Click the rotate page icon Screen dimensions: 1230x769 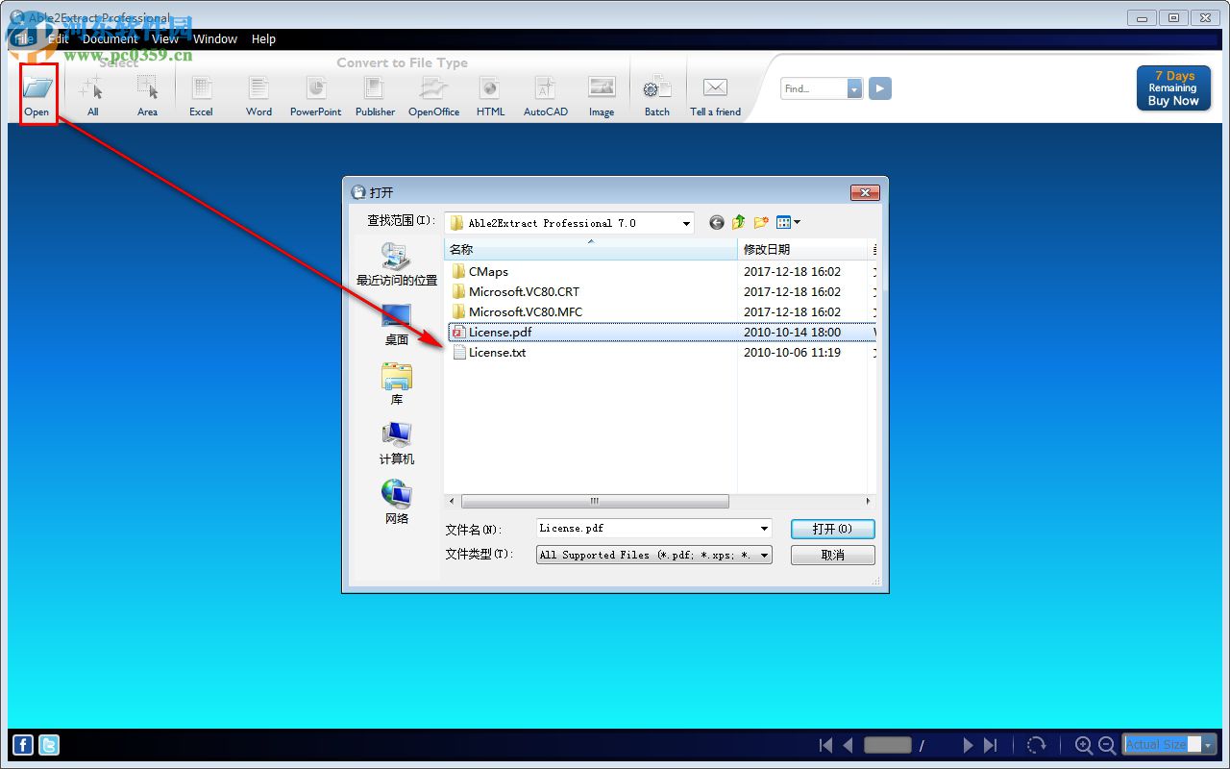coord(1036,745)
